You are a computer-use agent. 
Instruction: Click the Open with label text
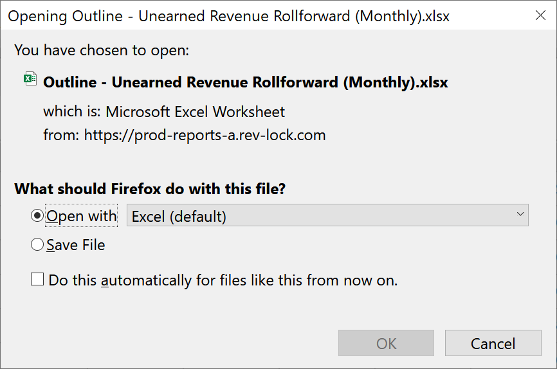pos(81,216)
